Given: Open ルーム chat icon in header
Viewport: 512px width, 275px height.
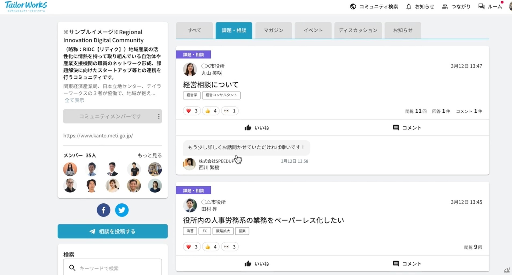Looking at the screenshot, I should pos(481,7).
